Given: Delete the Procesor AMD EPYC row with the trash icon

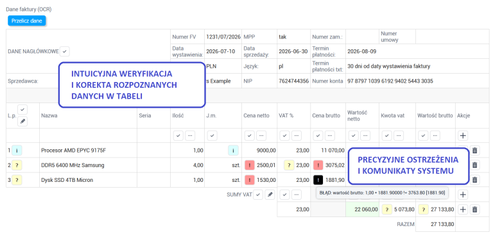Looking at the screenshot, I should (x=475, y=151).
